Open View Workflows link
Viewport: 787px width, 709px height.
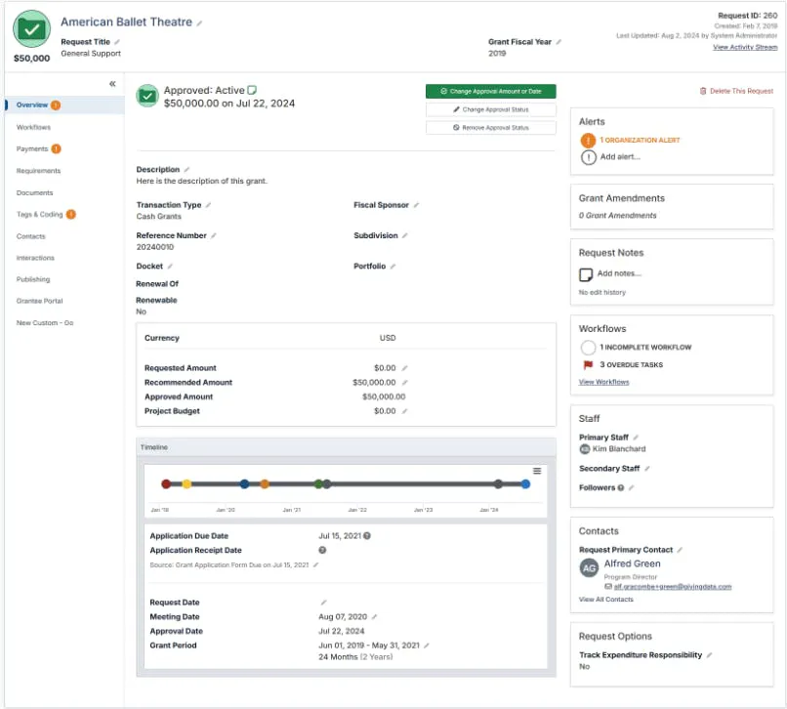(x=603, y=382)
